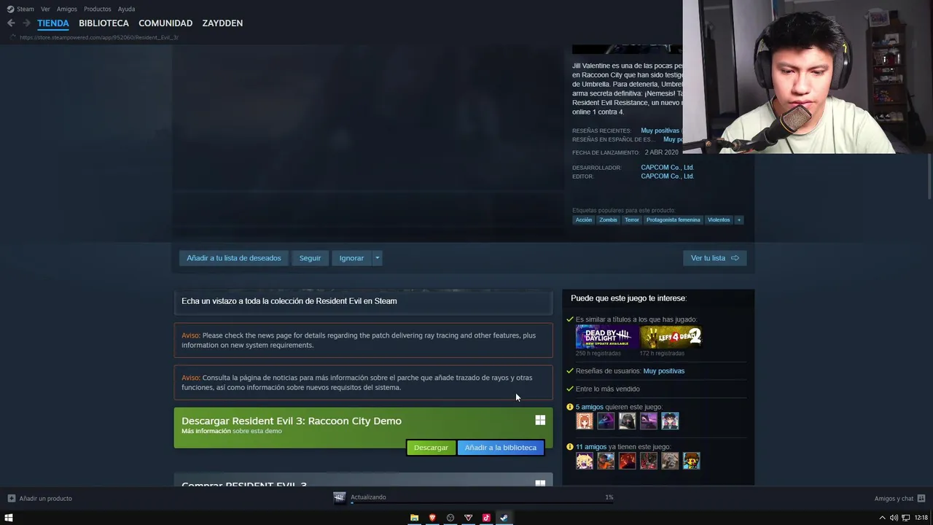This screenshot has height=525, width=933.
Task: Open the Amigos menu
Action: point(66,9)
